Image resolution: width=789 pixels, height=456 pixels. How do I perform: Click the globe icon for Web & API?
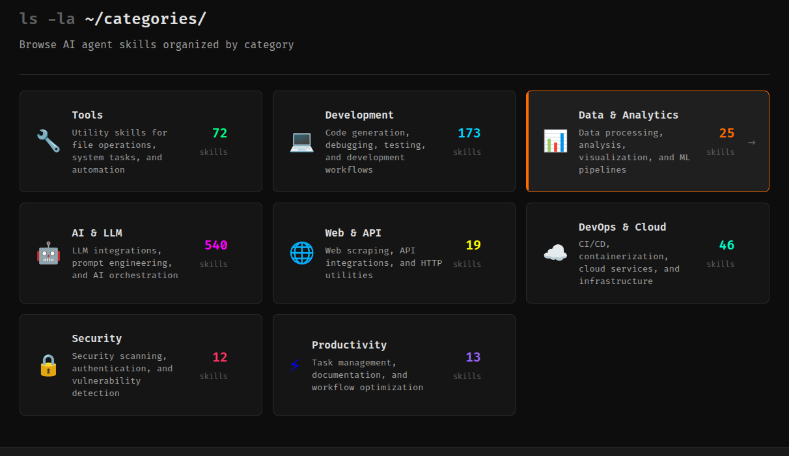301,253
